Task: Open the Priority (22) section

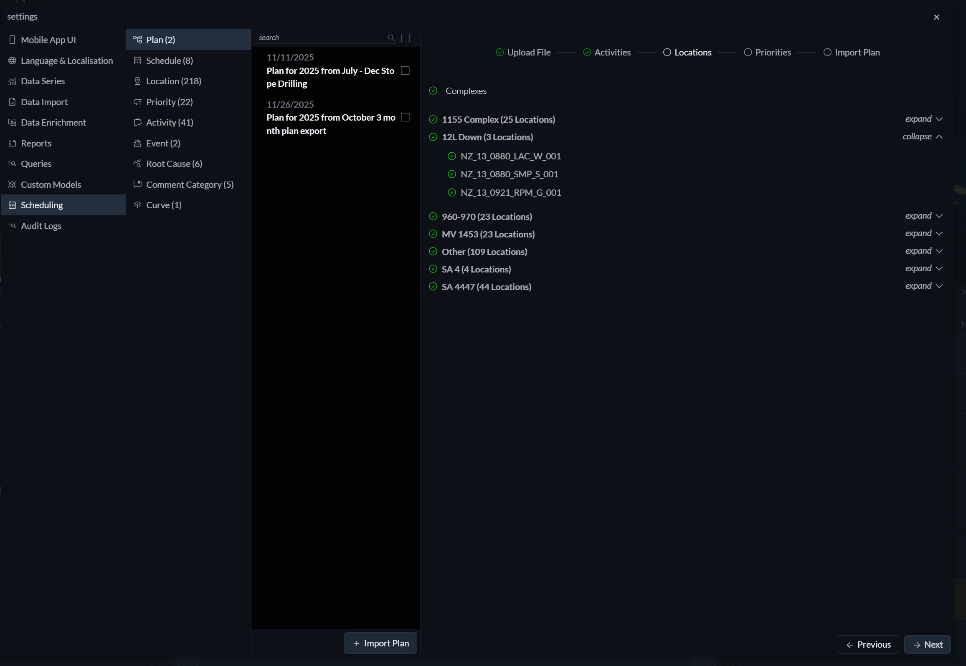Action: point(188,102)
